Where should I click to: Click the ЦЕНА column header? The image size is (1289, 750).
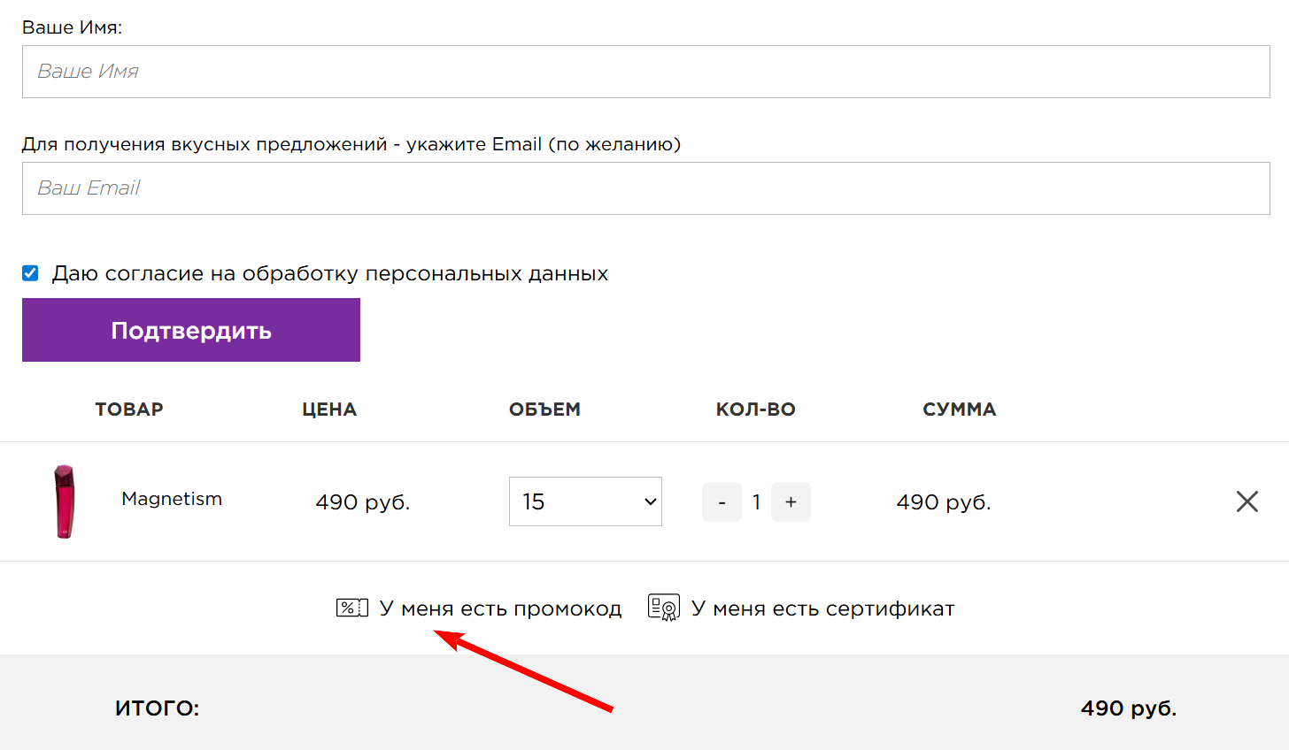point(329,409)
